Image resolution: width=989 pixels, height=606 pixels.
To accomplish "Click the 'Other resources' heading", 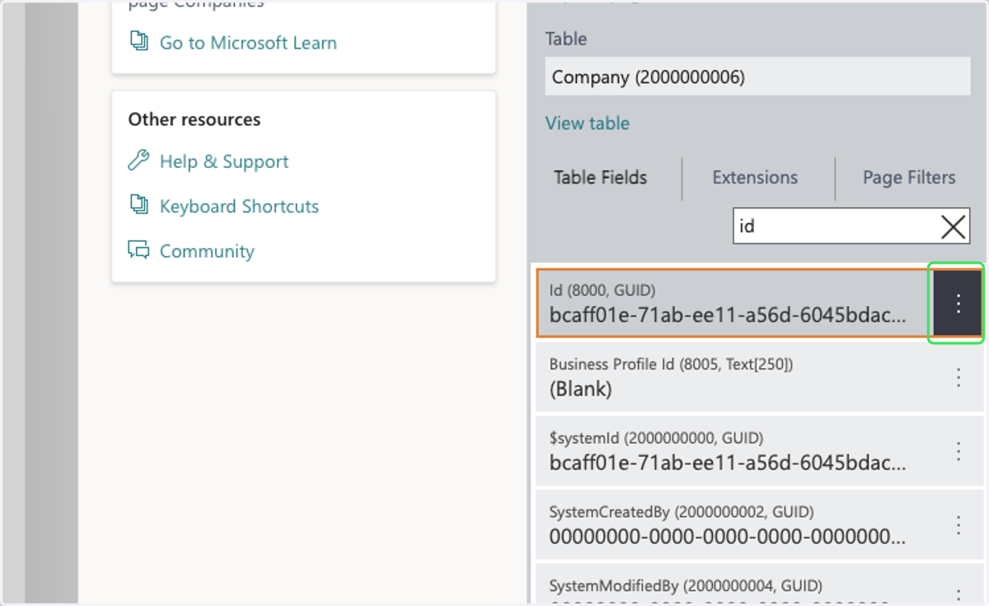I will point(195,119).
